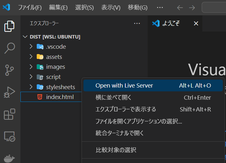The image size is (226, 163).
Task: Select the images folder name
Action: (x=56, y=67)
